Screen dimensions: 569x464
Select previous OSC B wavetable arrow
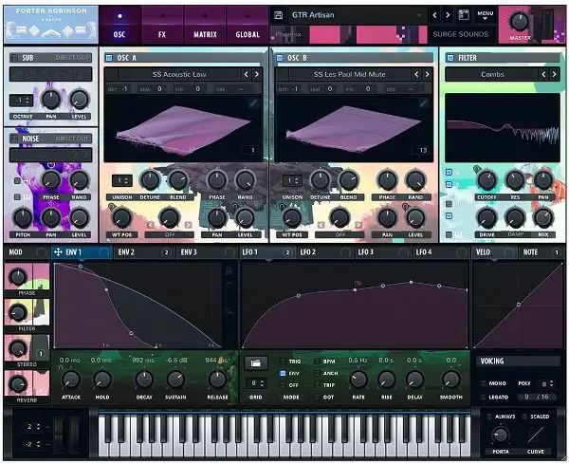point(417,74)
